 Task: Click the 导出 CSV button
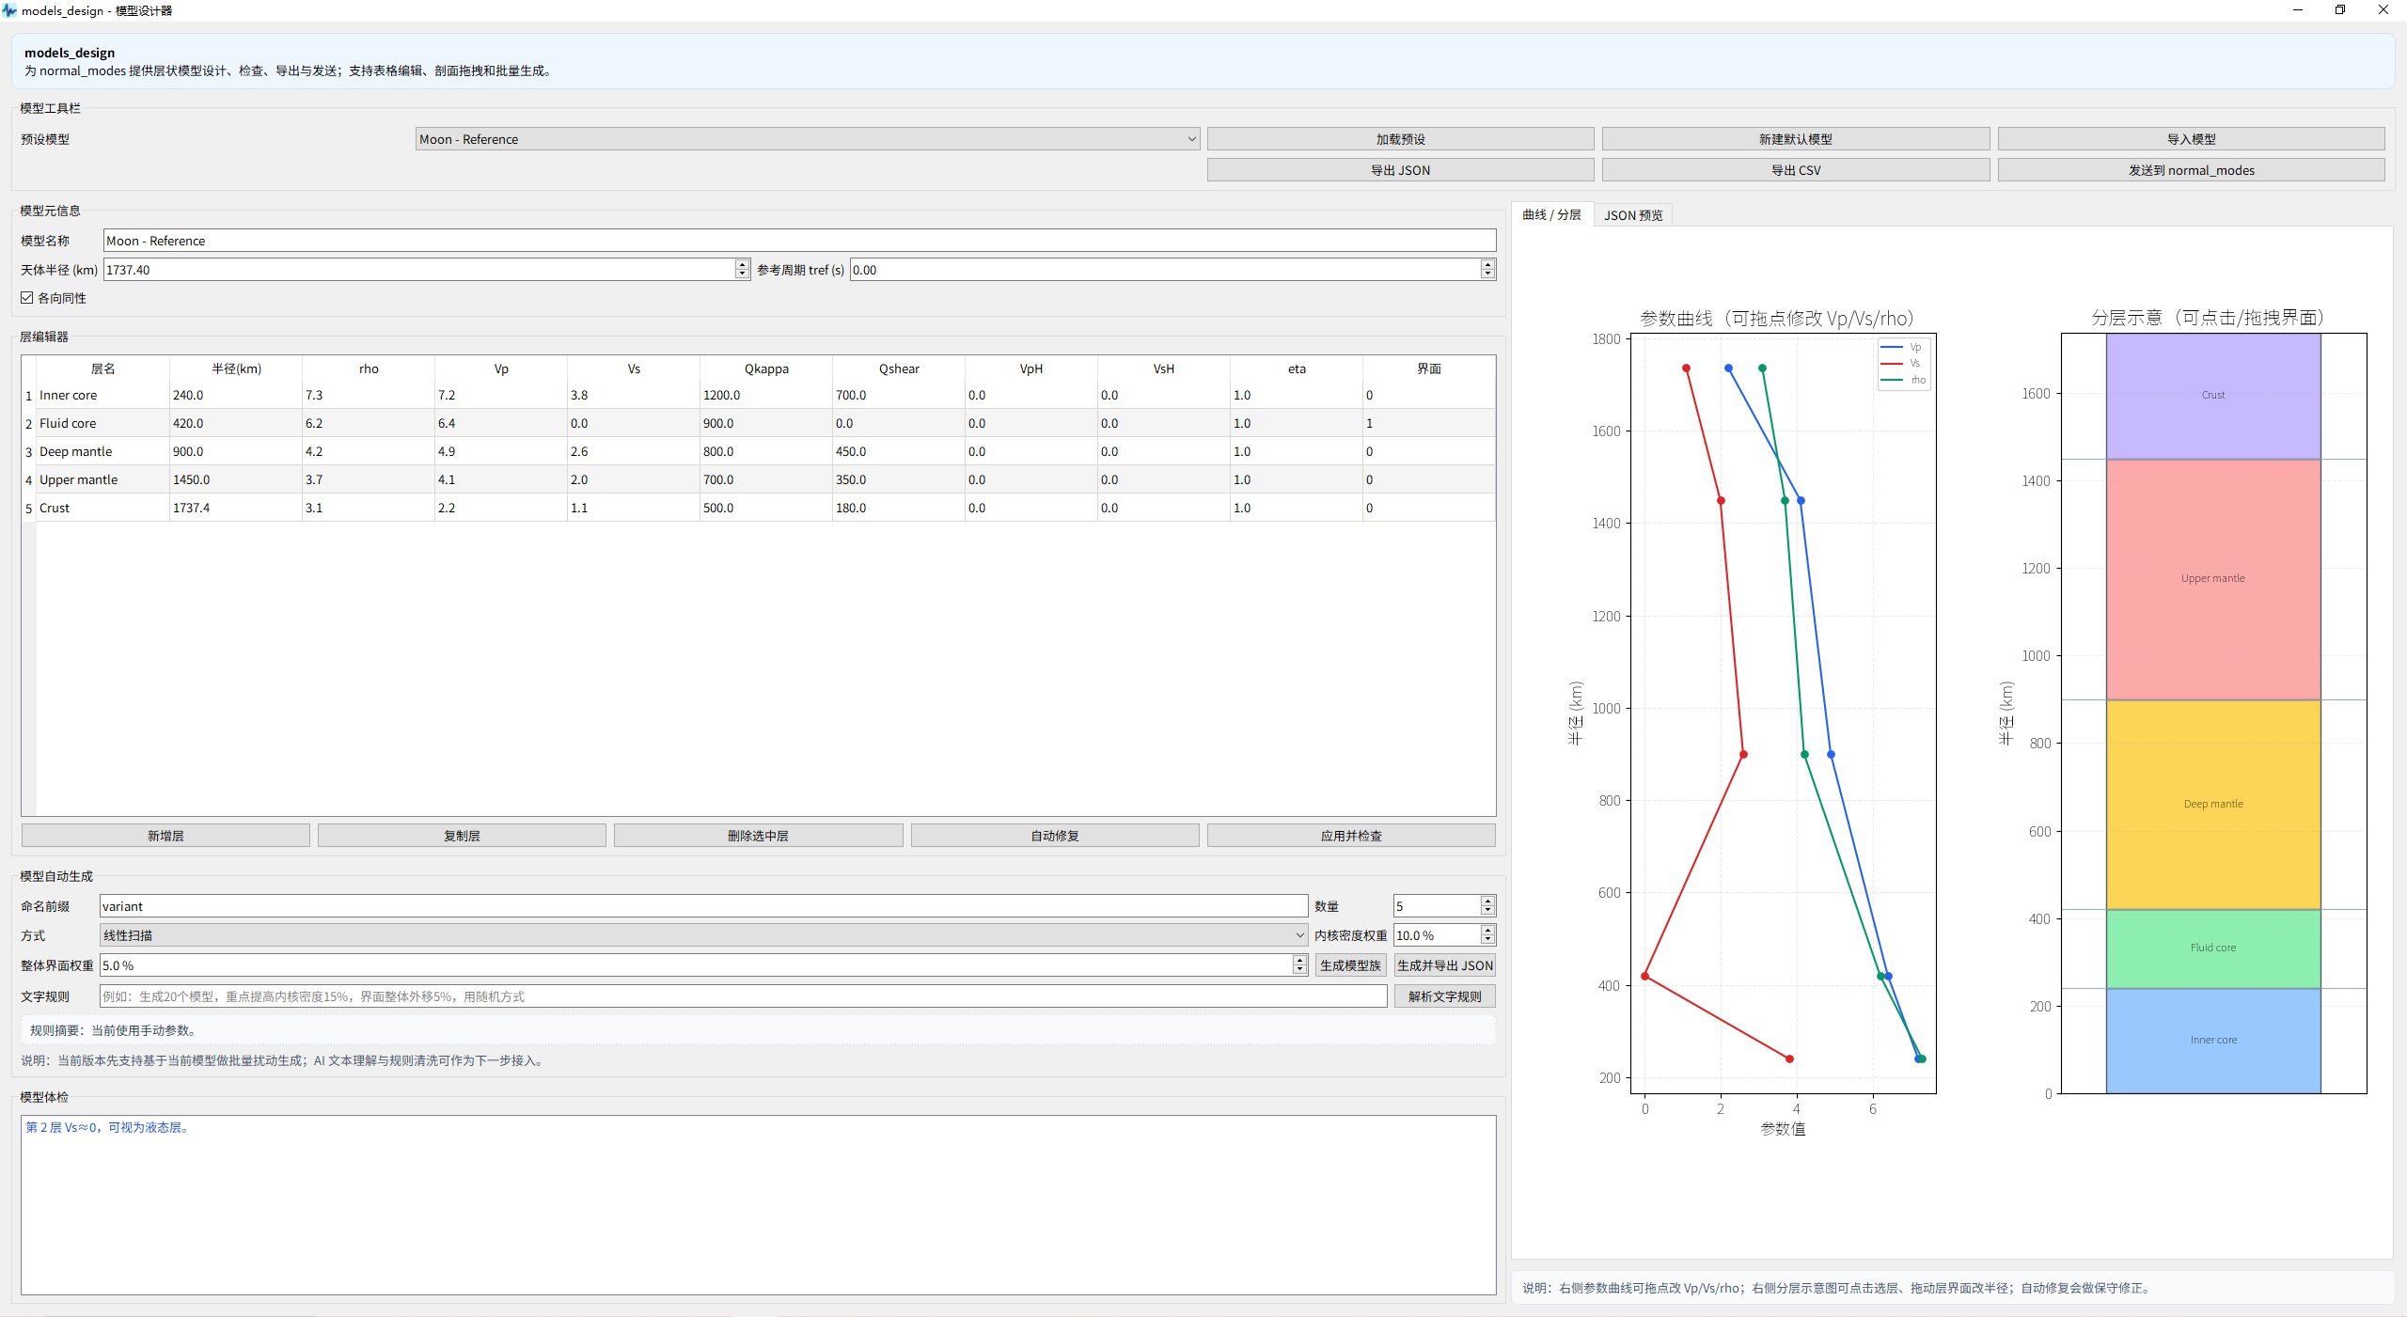pyautogui.click(x=1796, y=170)
